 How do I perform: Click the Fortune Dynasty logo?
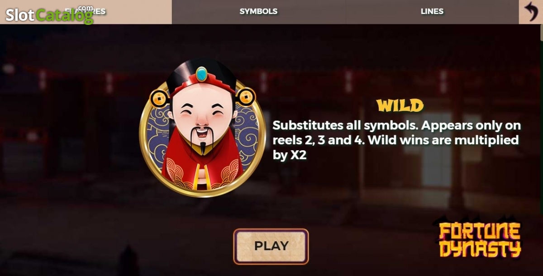pos(480,240)
